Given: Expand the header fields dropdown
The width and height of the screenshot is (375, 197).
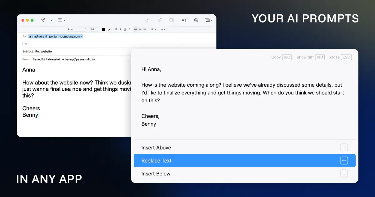Looking at the screenshot, I should [x=61, y=20].
